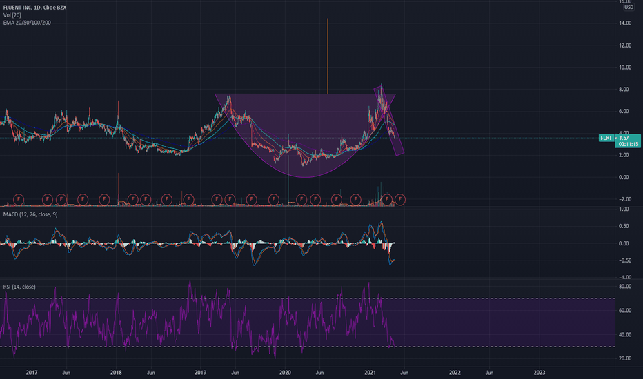Click the 2017 time axis label
Image resolution: width=643 pixels, height=379 pixels.
(x=32, y=372)
